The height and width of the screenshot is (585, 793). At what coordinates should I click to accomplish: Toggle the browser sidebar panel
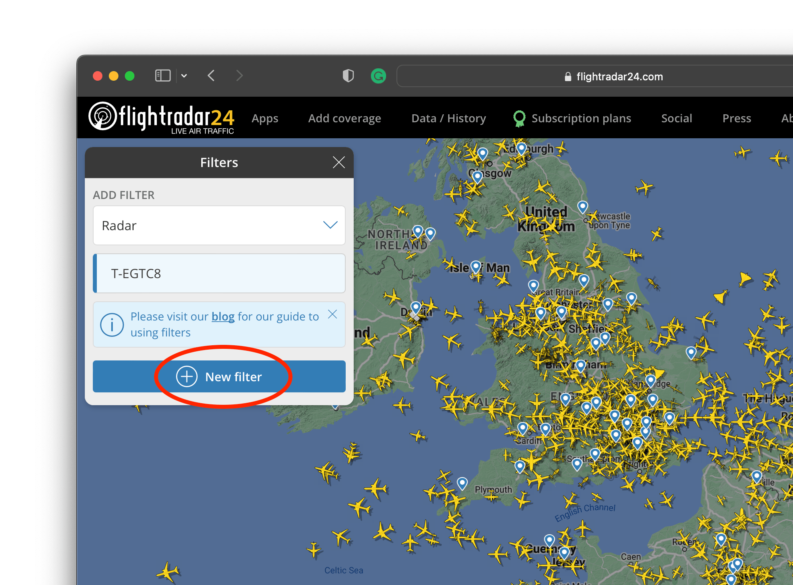click(162, 75)
